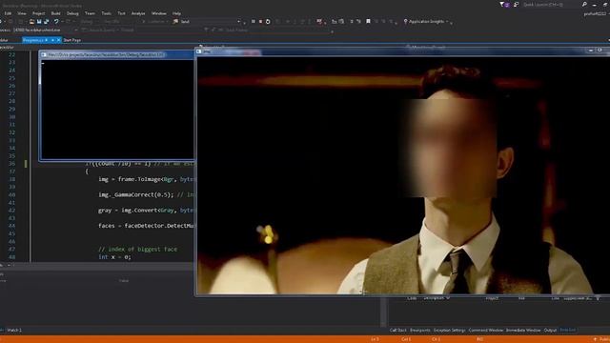Viewport: 610px width, 343px height.
Task: Click the Error List filter funnel icon
Action: (598, 298)
